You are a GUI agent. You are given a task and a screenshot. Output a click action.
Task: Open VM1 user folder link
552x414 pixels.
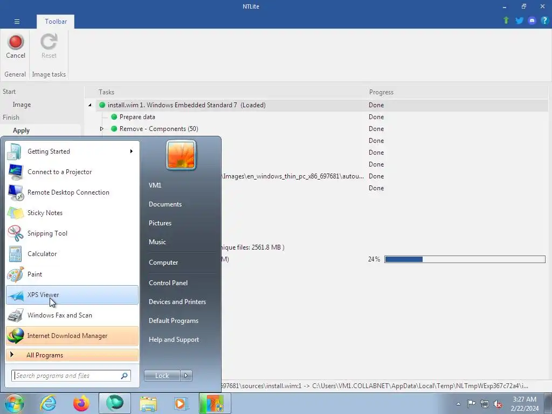(x=155, y=185)
